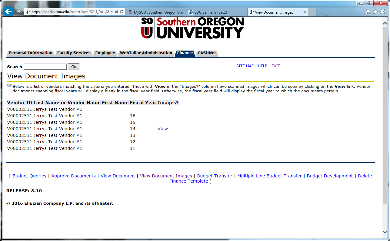Click the View Document Images page heading

coord(46,76)
